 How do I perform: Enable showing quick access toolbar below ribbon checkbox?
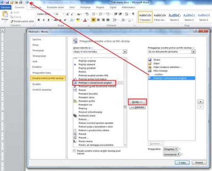74,151
